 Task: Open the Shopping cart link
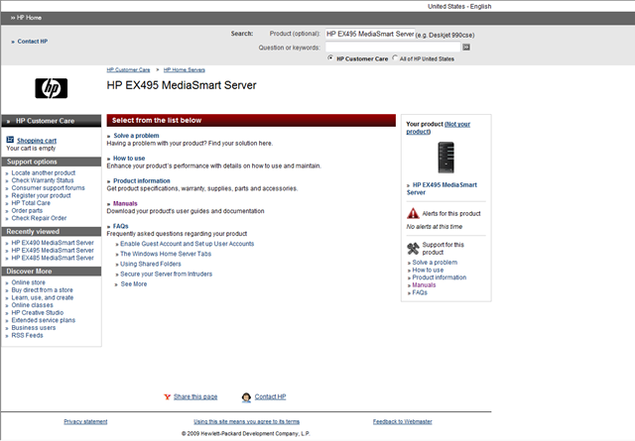coord(37,141)
